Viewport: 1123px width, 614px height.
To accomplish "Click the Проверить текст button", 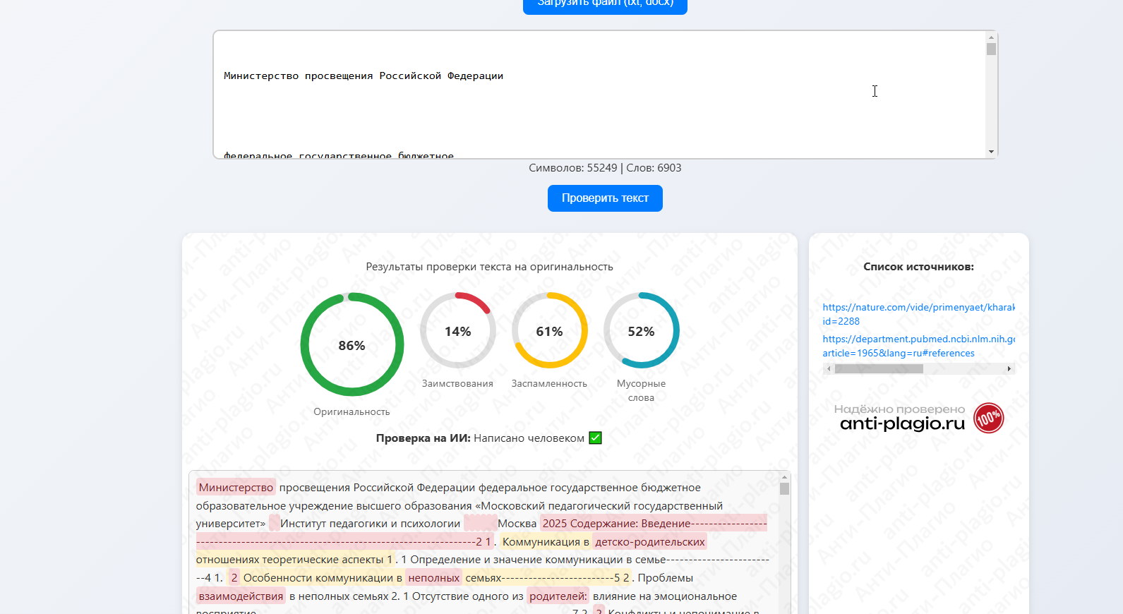I will click(x=605, y=198).
